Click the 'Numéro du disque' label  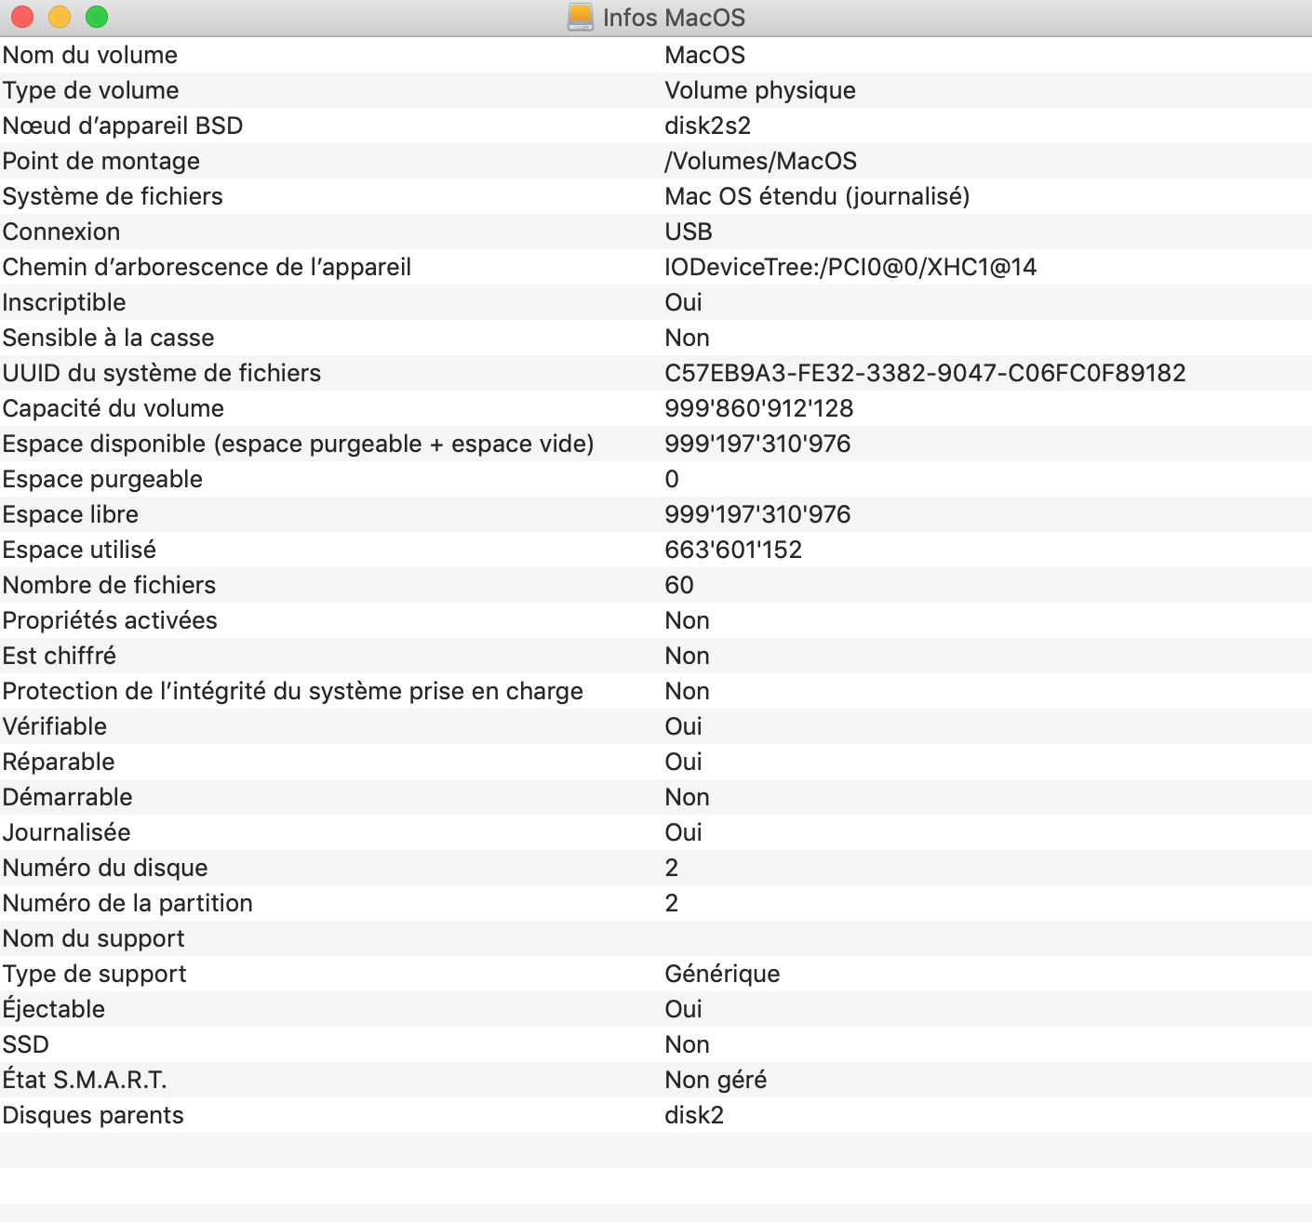(105, 868)
